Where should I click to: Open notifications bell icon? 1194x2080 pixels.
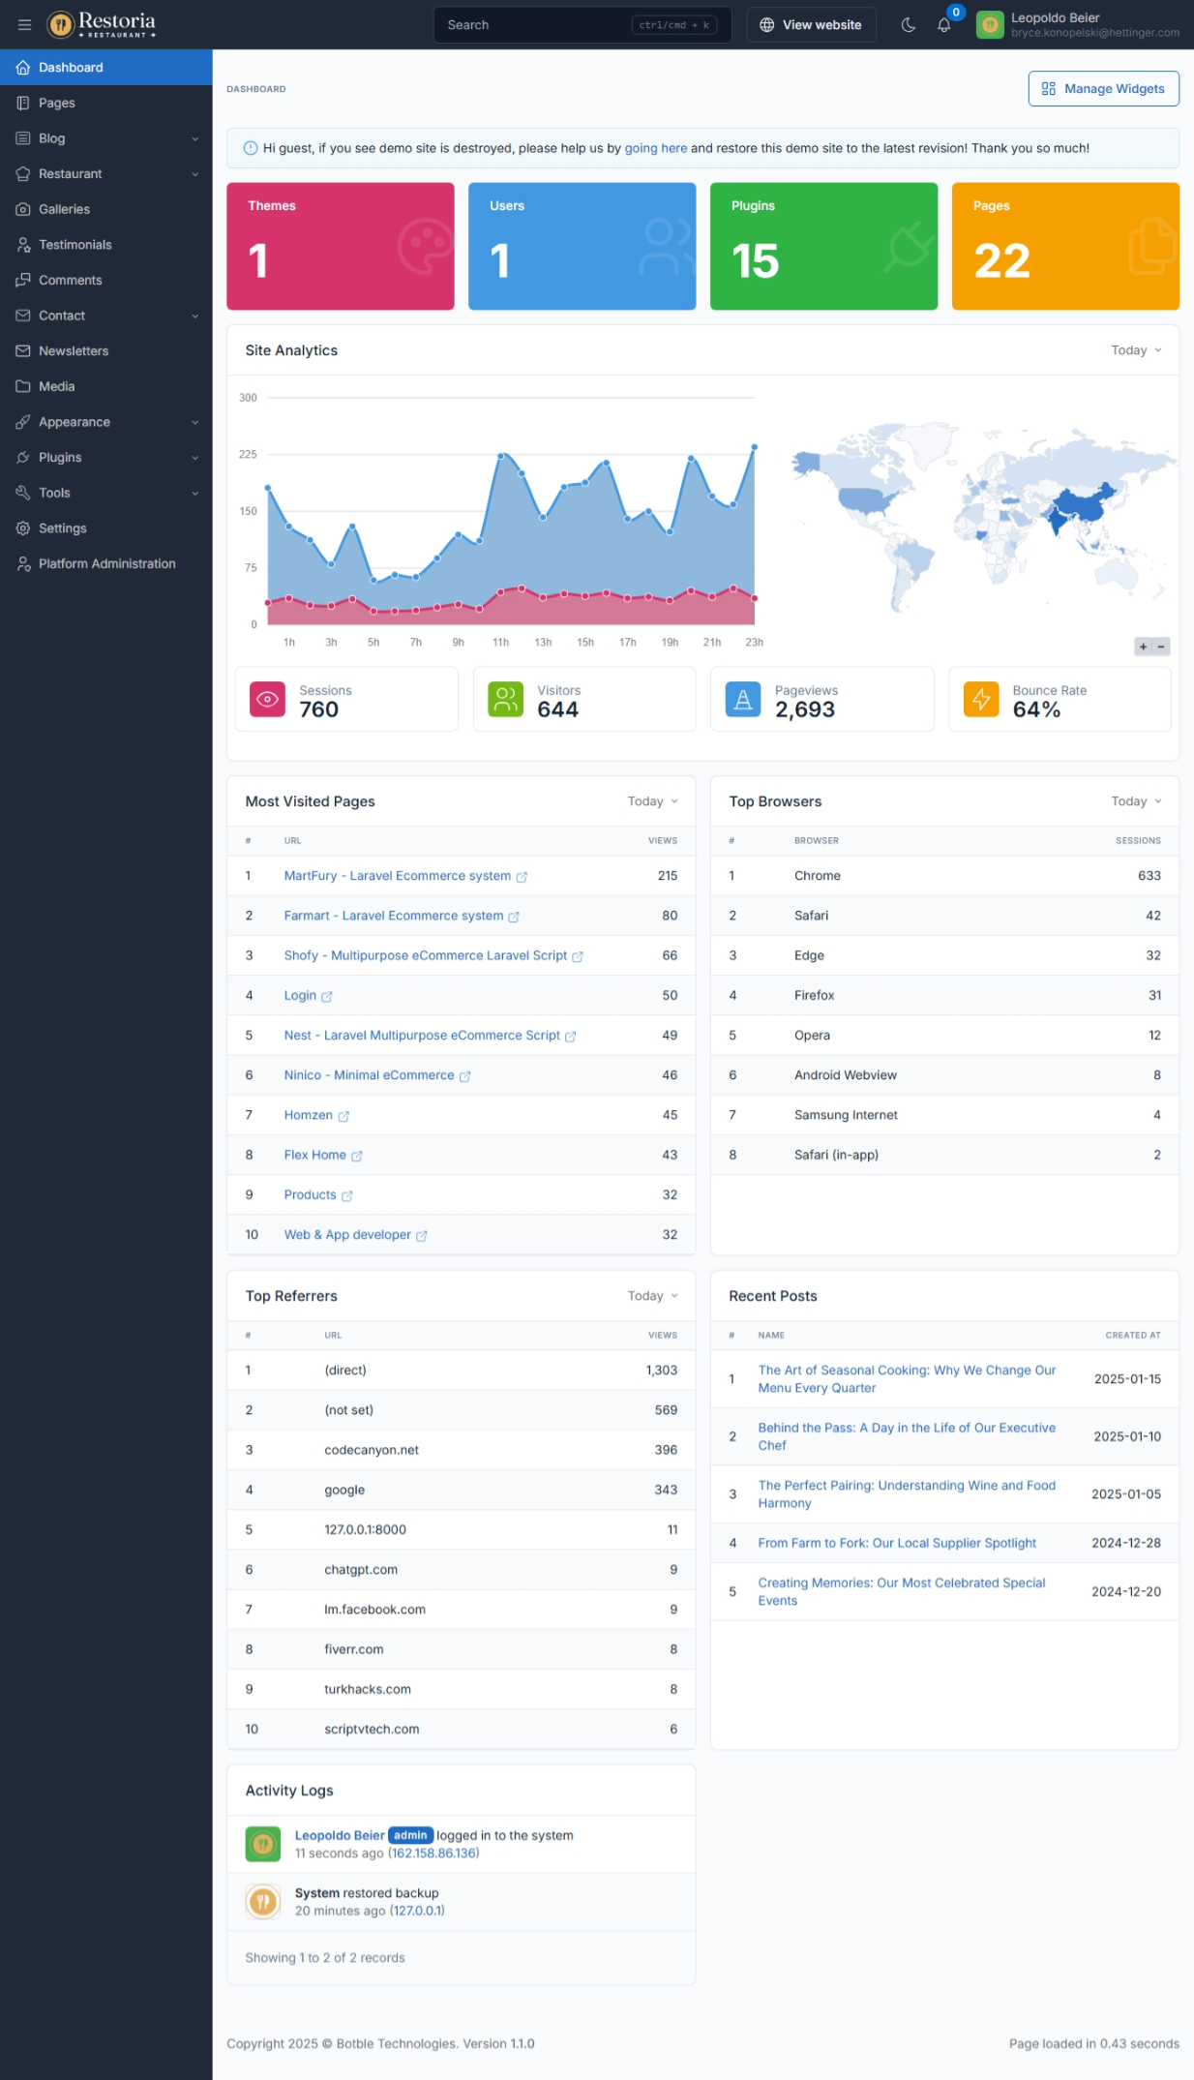943,25
